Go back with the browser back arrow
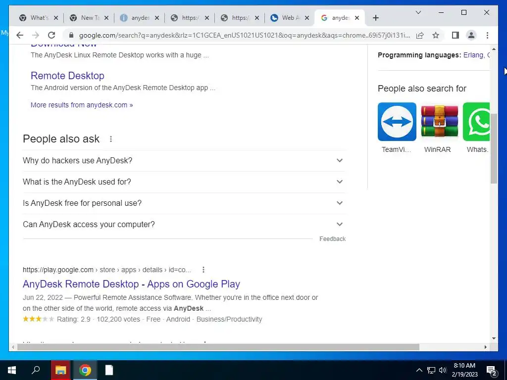 click(x=20, y=35)
